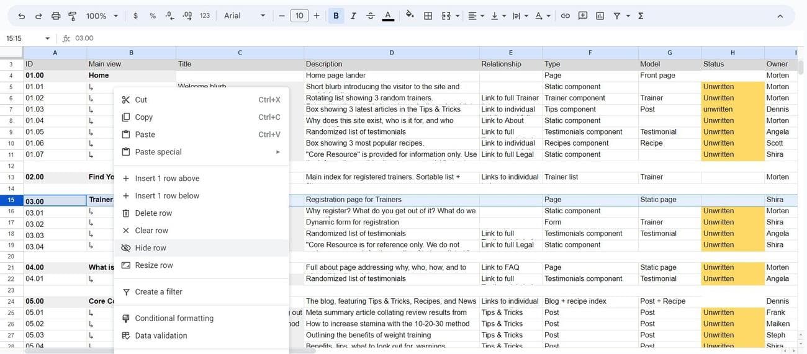The width and height of the screenshot is (807, 354).
Task: Click the Undo icon in the toolbar
Action: pyautogui.click(x=22, y=15)
